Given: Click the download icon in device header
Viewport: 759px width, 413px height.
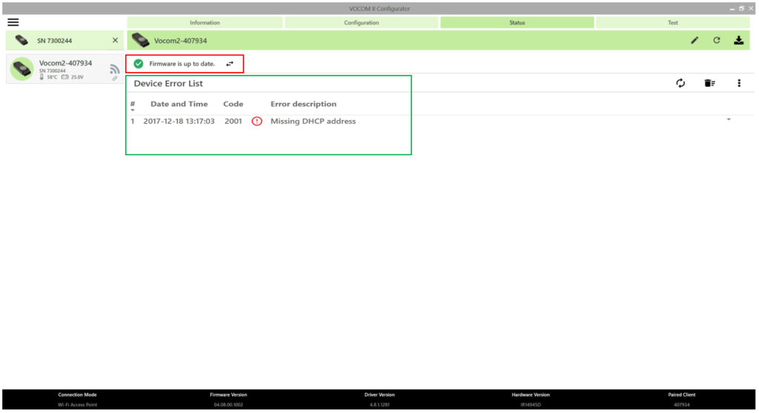Looking at the screenshot, I should coord(739,41).
